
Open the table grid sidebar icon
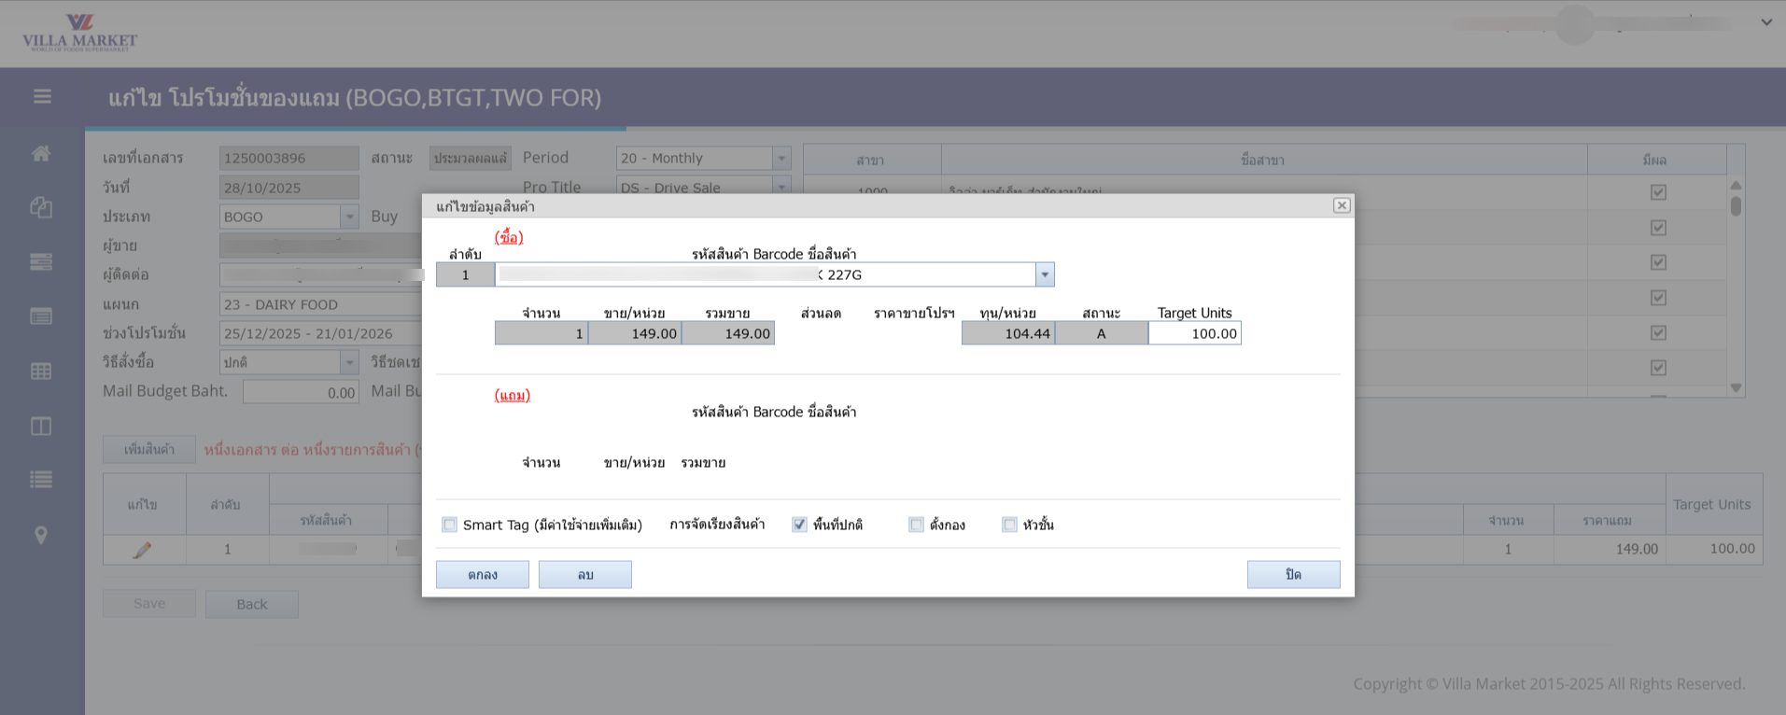[x=41, y=372]
